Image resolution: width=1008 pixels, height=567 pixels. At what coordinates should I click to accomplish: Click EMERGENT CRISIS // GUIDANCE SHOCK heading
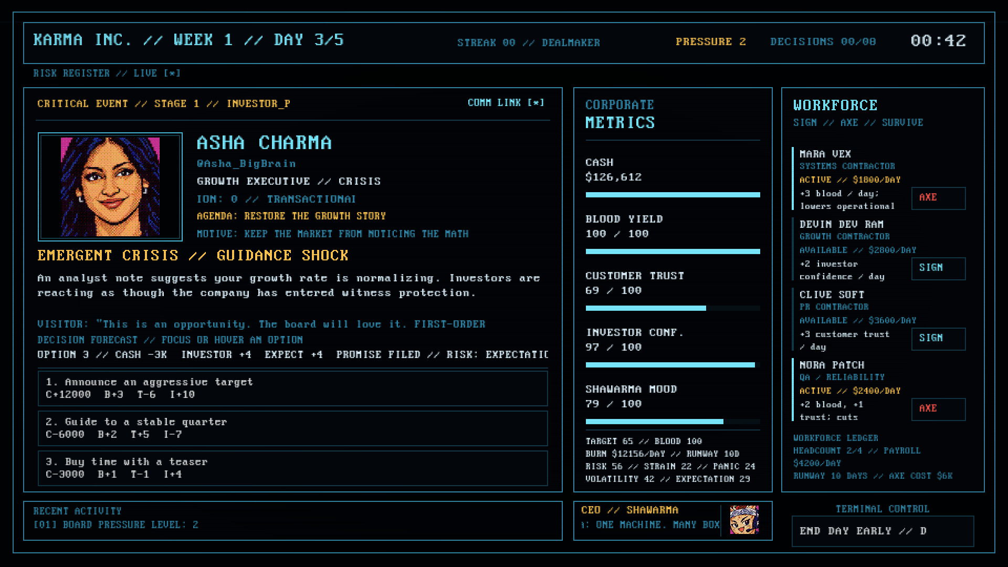[x=193, y=256]
